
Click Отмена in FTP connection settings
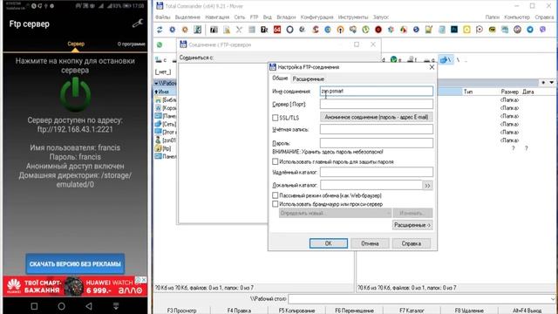point(370,243)
